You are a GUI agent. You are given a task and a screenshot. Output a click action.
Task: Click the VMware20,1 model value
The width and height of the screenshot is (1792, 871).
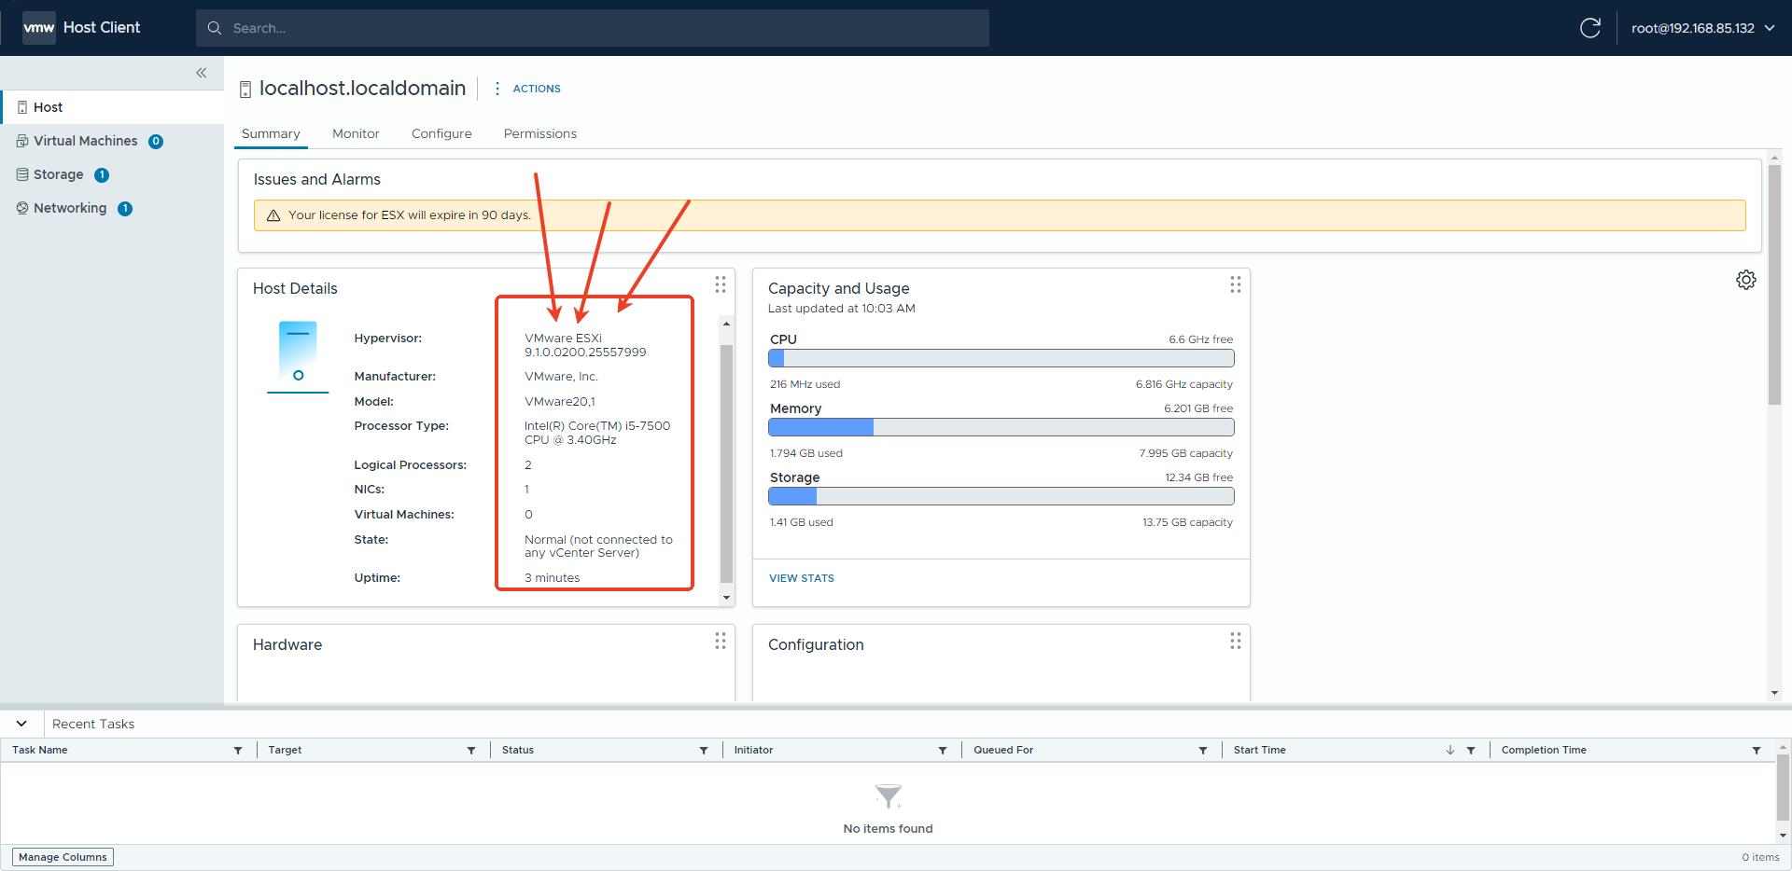[x=560, y=402]
